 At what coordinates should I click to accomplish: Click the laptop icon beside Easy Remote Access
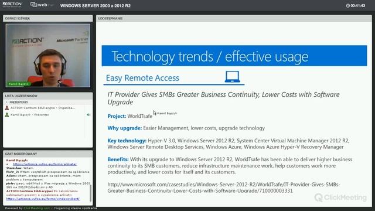click(232, 77)
